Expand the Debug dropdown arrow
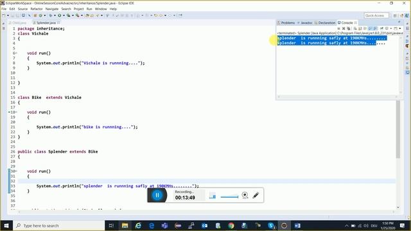This screenshot has width=411, height=231. 55,15
